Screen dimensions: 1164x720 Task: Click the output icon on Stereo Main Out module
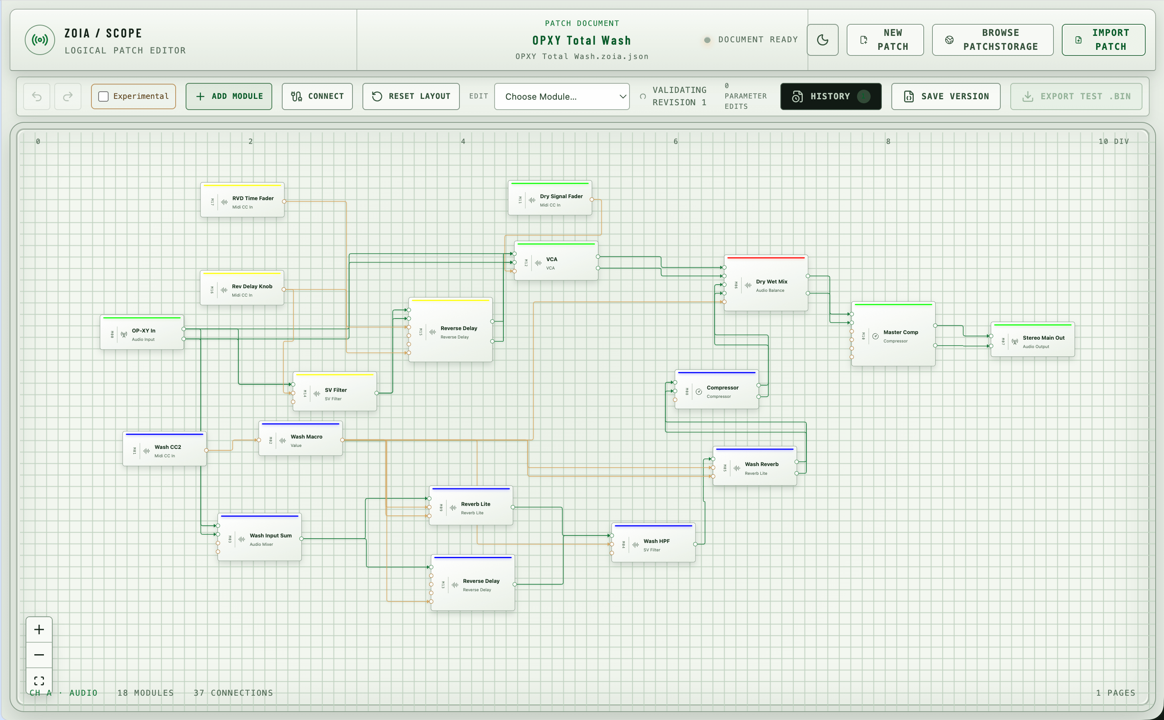pos(1015,342)
